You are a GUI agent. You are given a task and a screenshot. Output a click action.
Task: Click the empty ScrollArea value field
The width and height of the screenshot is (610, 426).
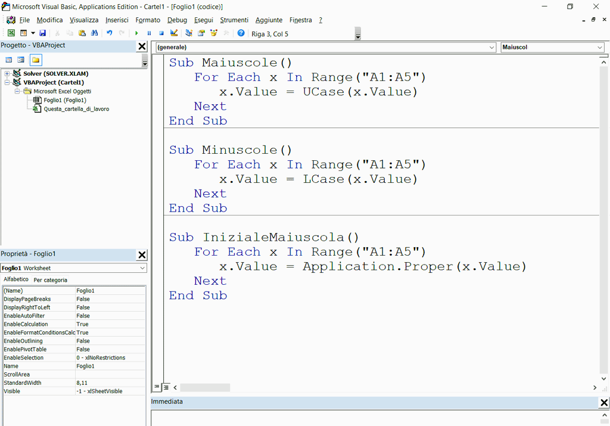tap(110, 374)
